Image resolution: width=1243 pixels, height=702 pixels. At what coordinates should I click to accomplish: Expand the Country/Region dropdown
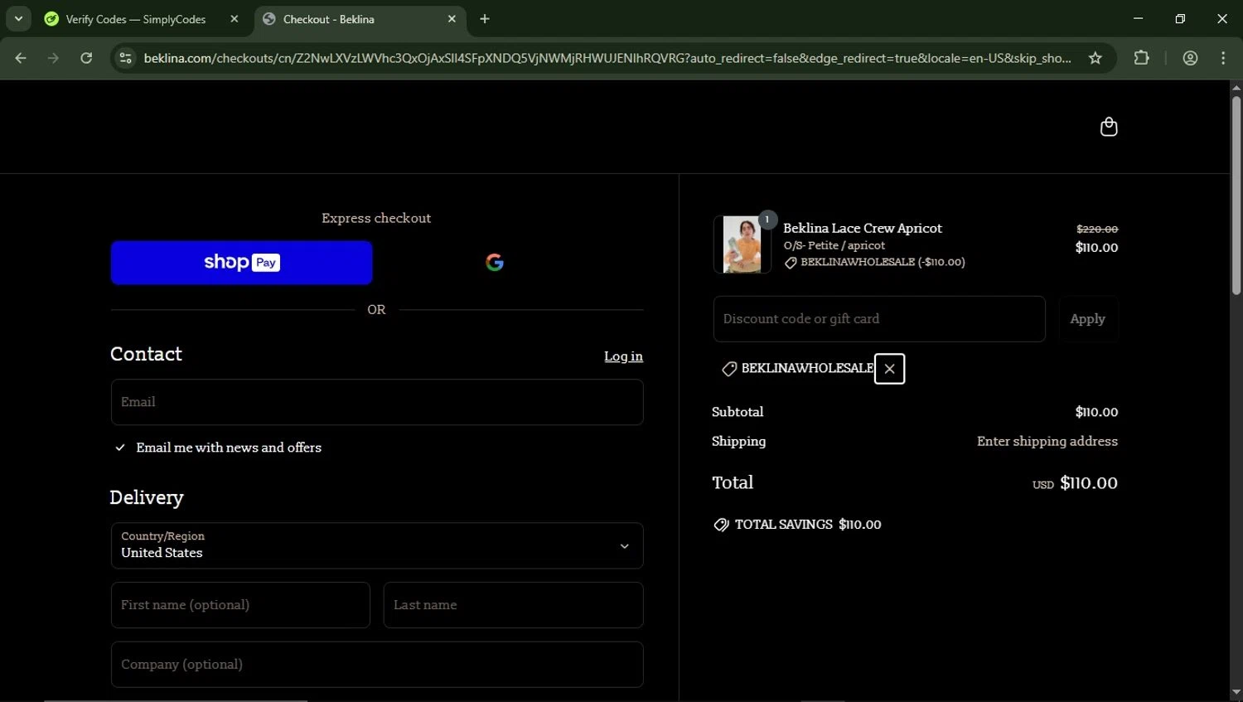tap(377, 545)
